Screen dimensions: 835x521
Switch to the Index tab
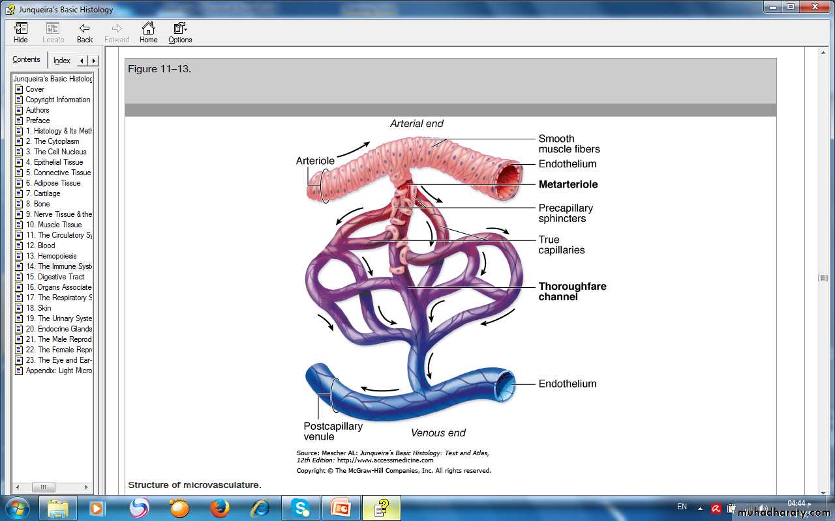coord(62,61)
